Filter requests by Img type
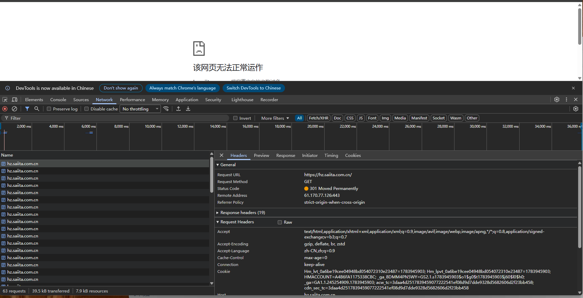Viewport: 583px width, 298px height. [385, 118]
